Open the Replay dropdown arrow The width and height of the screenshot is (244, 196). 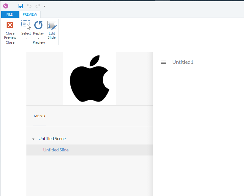click(x=38, y=38)
